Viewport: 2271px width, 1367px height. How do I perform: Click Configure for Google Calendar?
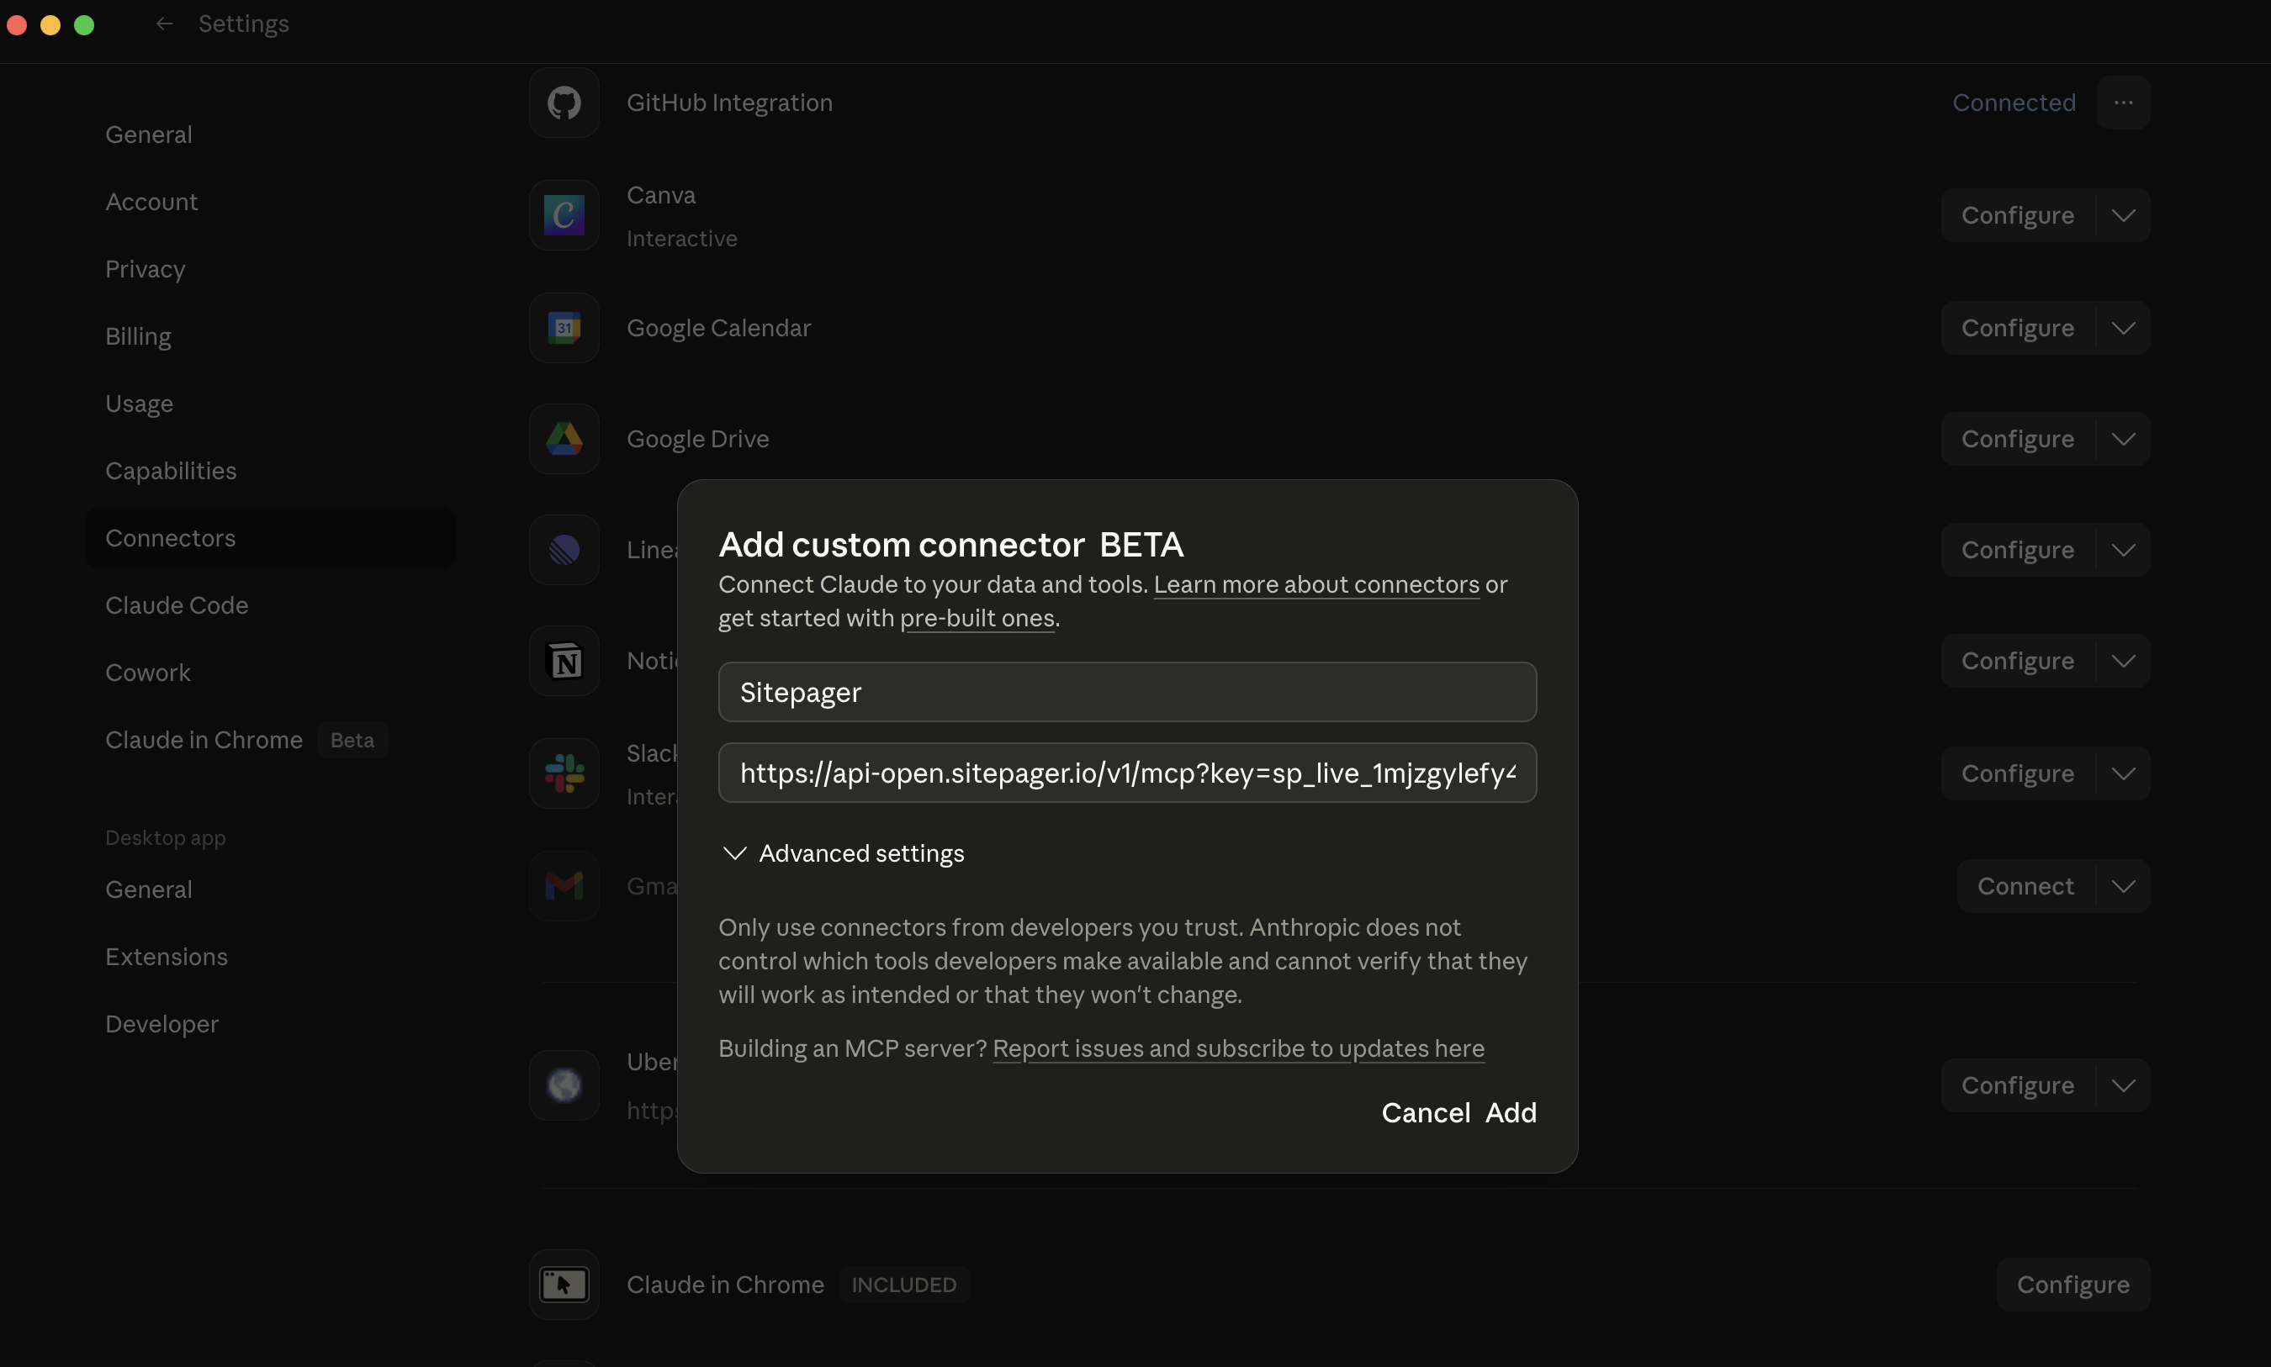tap(2018, 328)
